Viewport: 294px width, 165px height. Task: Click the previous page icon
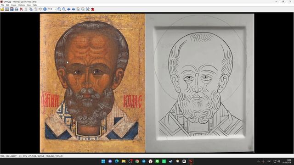tap(78, 9)
